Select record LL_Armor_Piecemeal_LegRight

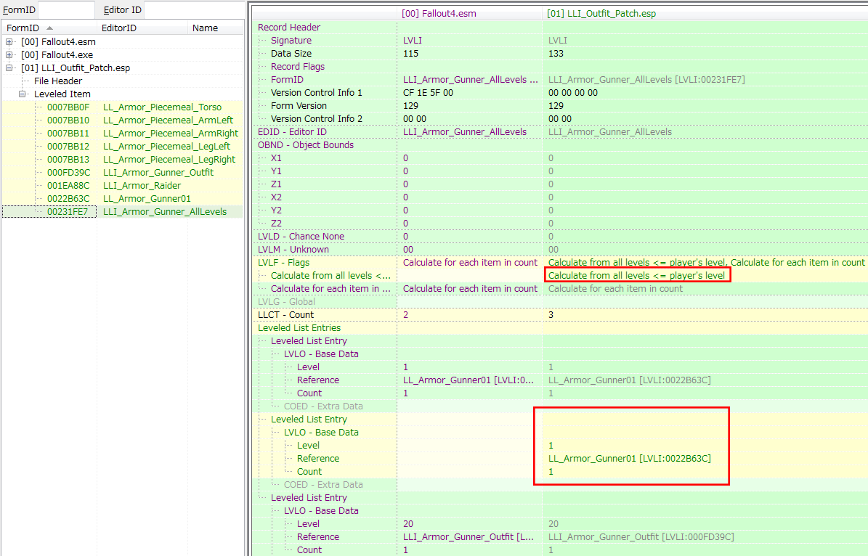click(169, 160)
